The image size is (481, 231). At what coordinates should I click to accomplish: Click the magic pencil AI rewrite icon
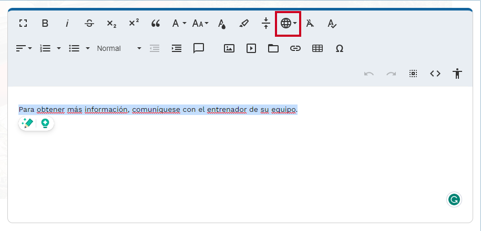click(x=28, y=123)
